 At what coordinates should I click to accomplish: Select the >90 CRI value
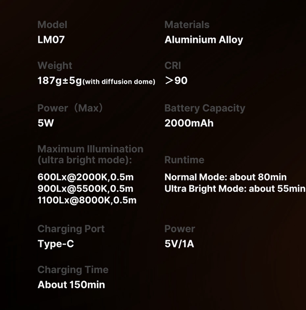click(x=176, y=81)
